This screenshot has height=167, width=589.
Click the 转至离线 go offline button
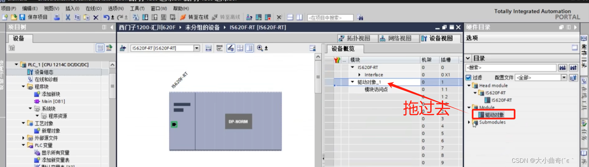click(x=226, y=17)
